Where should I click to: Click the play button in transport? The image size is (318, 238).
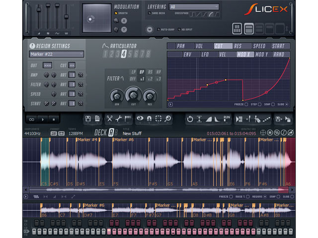[43, 119]
